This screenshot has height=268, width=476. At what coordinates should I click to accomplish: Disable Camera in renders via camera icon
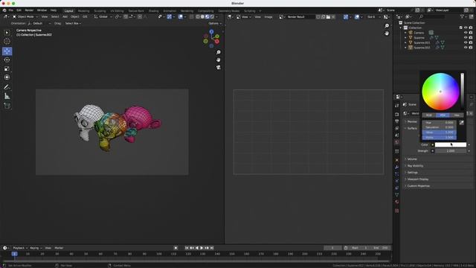pos(471,33)
